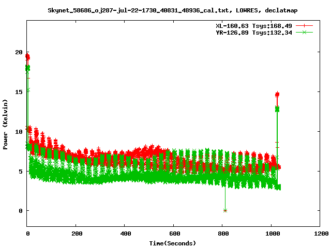Click the y-axis tick label 5
Image resolution: width=331 pixels, height=248 pixels.
pyautogui.click(x=21, y=172)
